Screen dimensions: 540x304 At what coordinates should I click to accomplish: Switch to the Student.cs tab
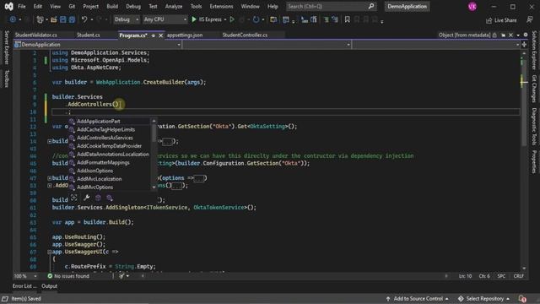click(89, 35)
